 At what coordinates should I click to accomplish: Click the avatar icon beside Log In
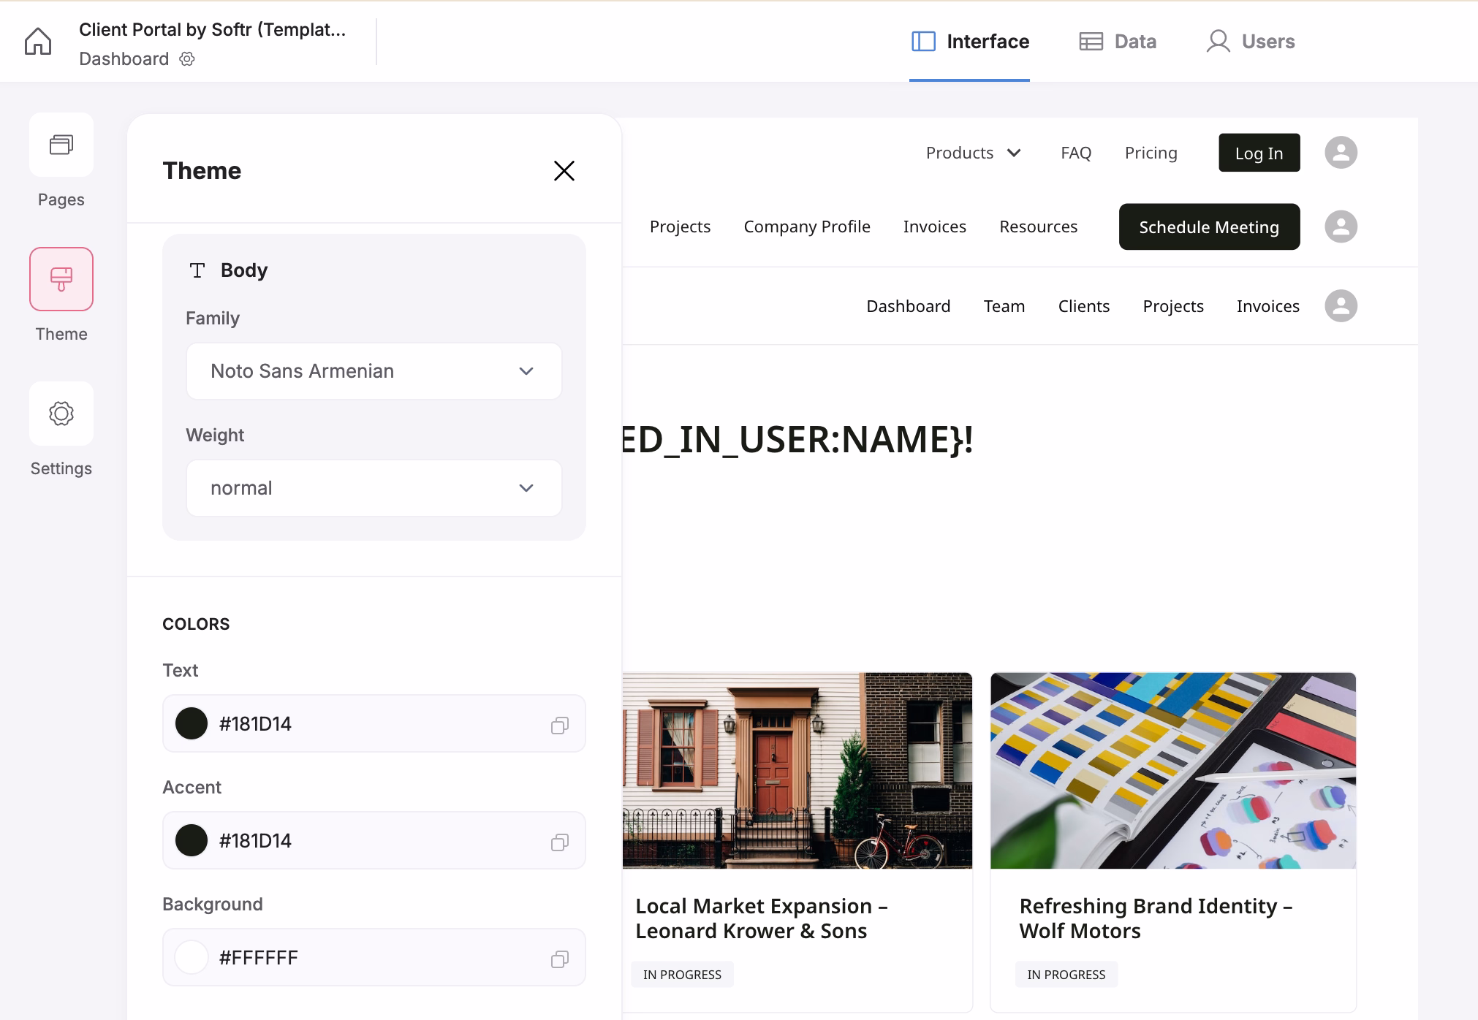coord(1341,152)
